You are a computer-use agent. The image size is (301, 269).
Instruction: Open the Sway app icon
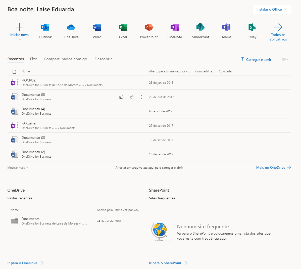pyautogui.click(x=252, y=27)
